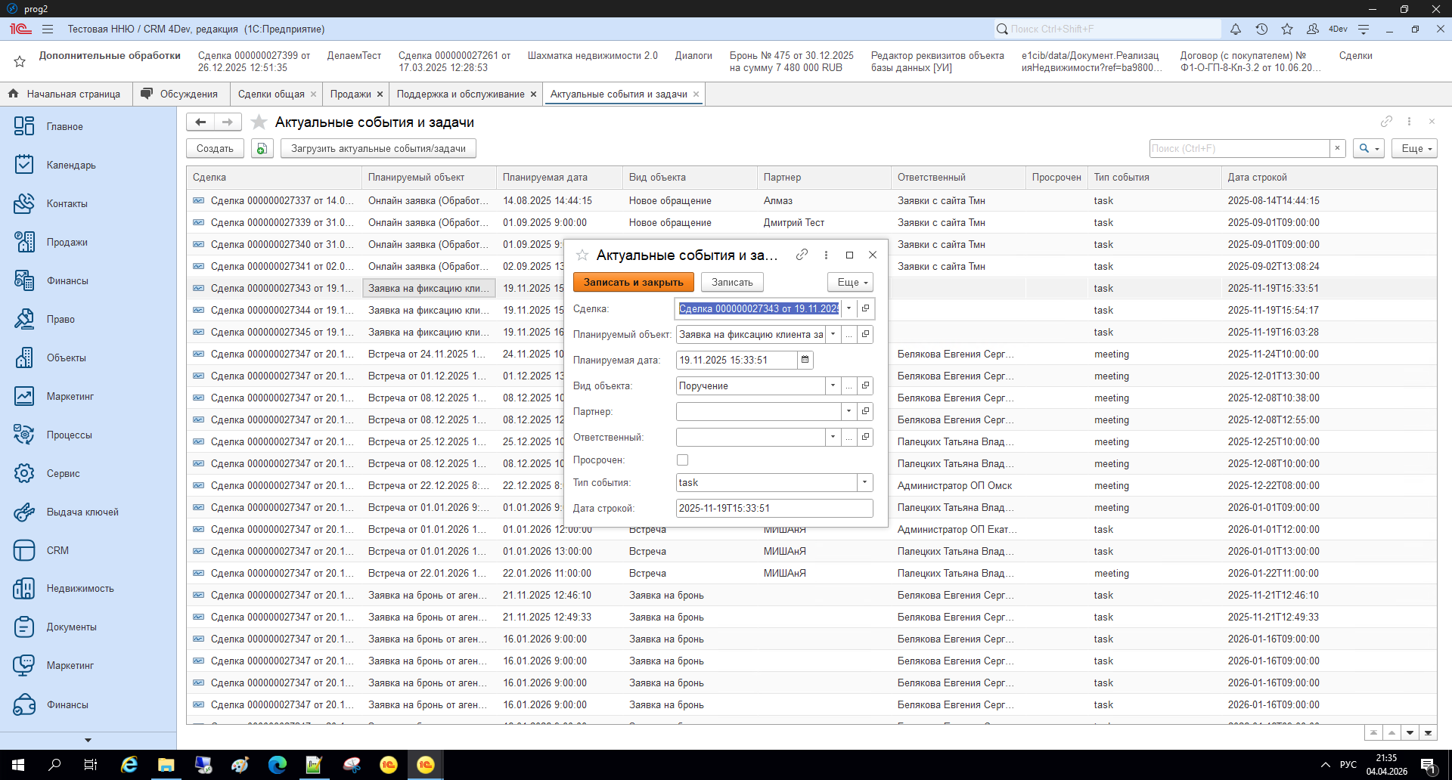Click the Дата строкой input field
Viewport: 1452px width, 780px height.
(774, 509)
